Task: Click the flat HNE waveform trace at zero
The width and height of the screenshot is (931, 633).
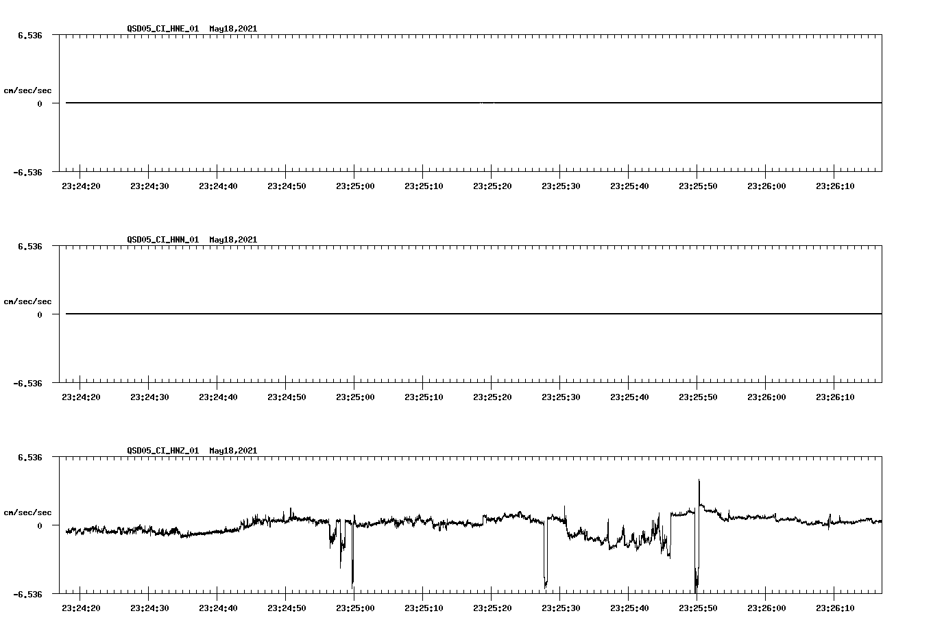Action: coord(411,103)
